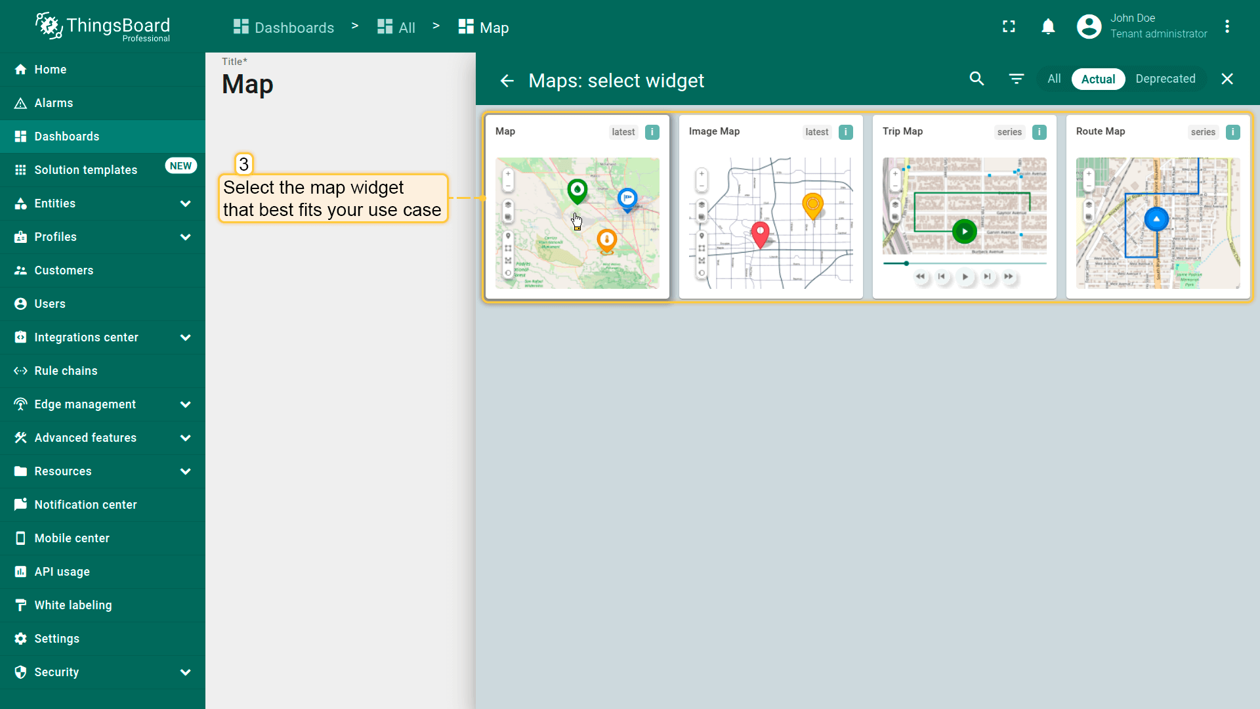Click info icon on Trip Map widget
The image size is (1260, 709).
pos(1039,132)
